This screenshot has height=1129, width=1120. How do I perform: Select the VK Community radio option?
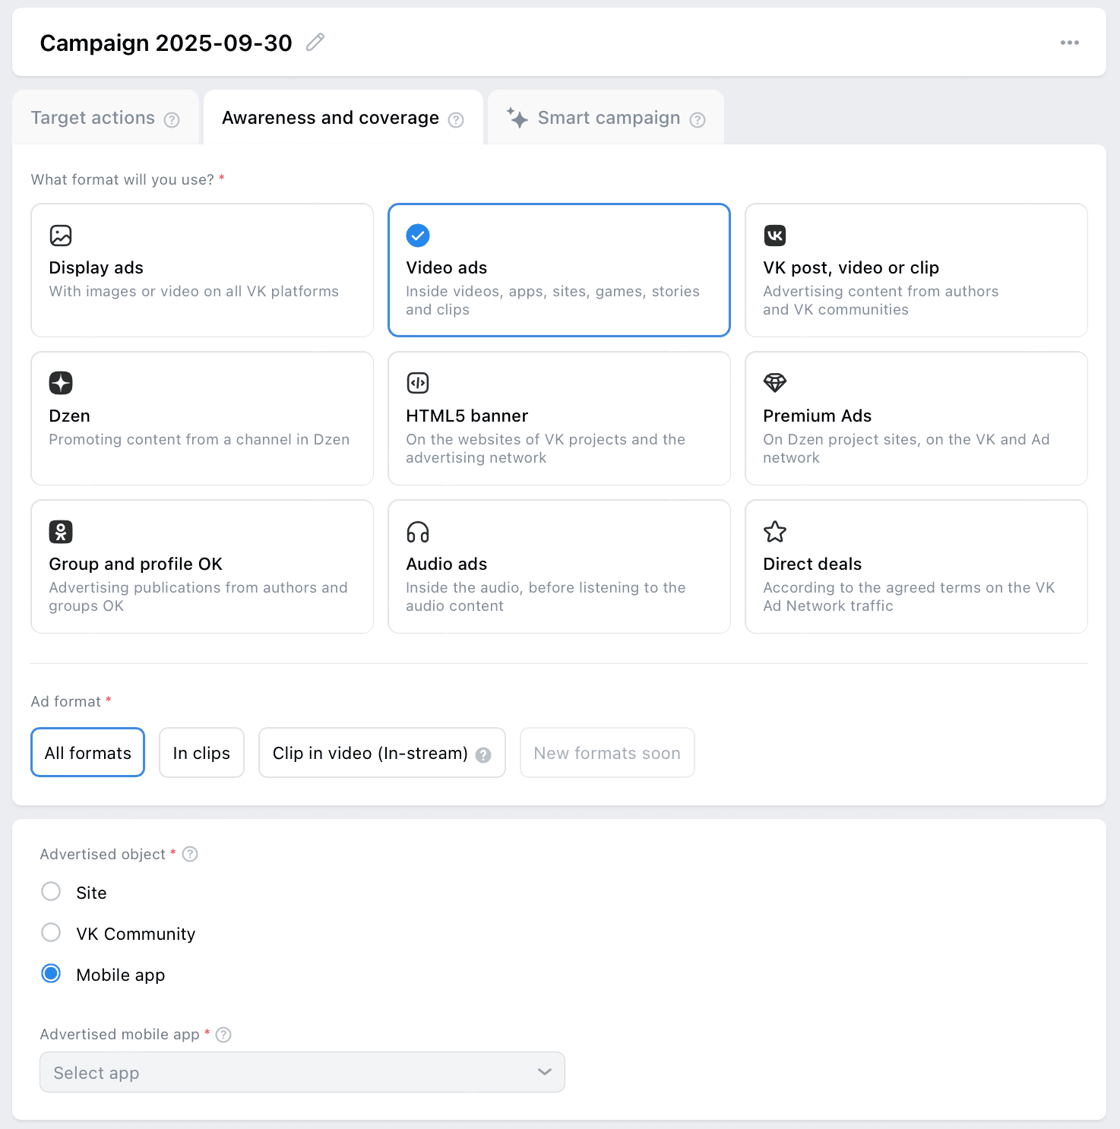(51, 932)
